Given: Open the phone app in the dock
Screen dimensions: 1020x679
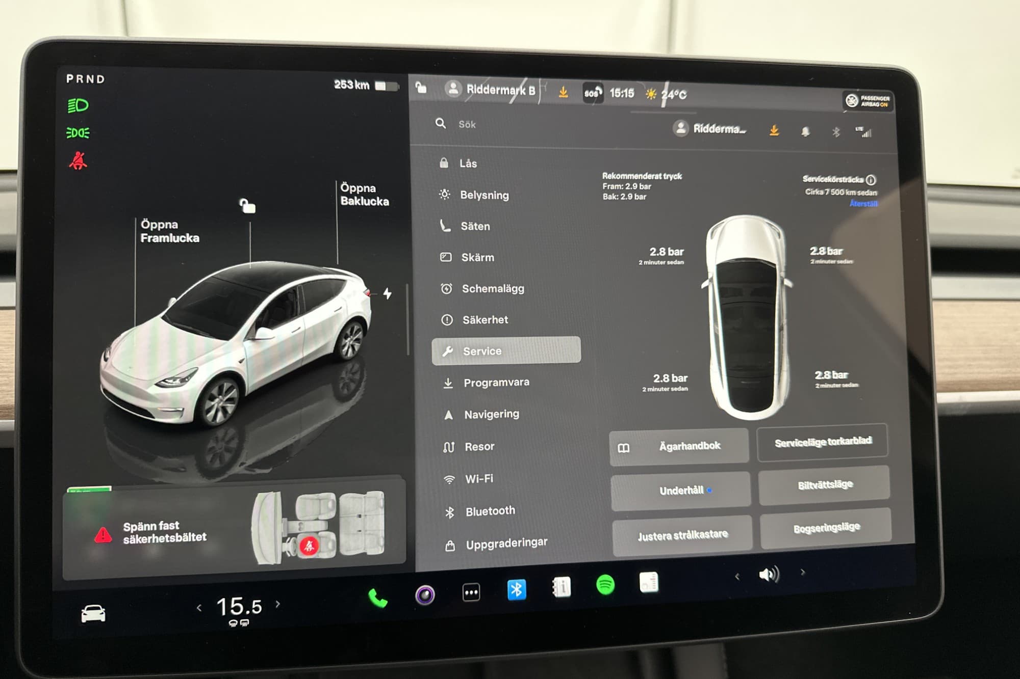Looking at the screenshot, I should [378, 598].
